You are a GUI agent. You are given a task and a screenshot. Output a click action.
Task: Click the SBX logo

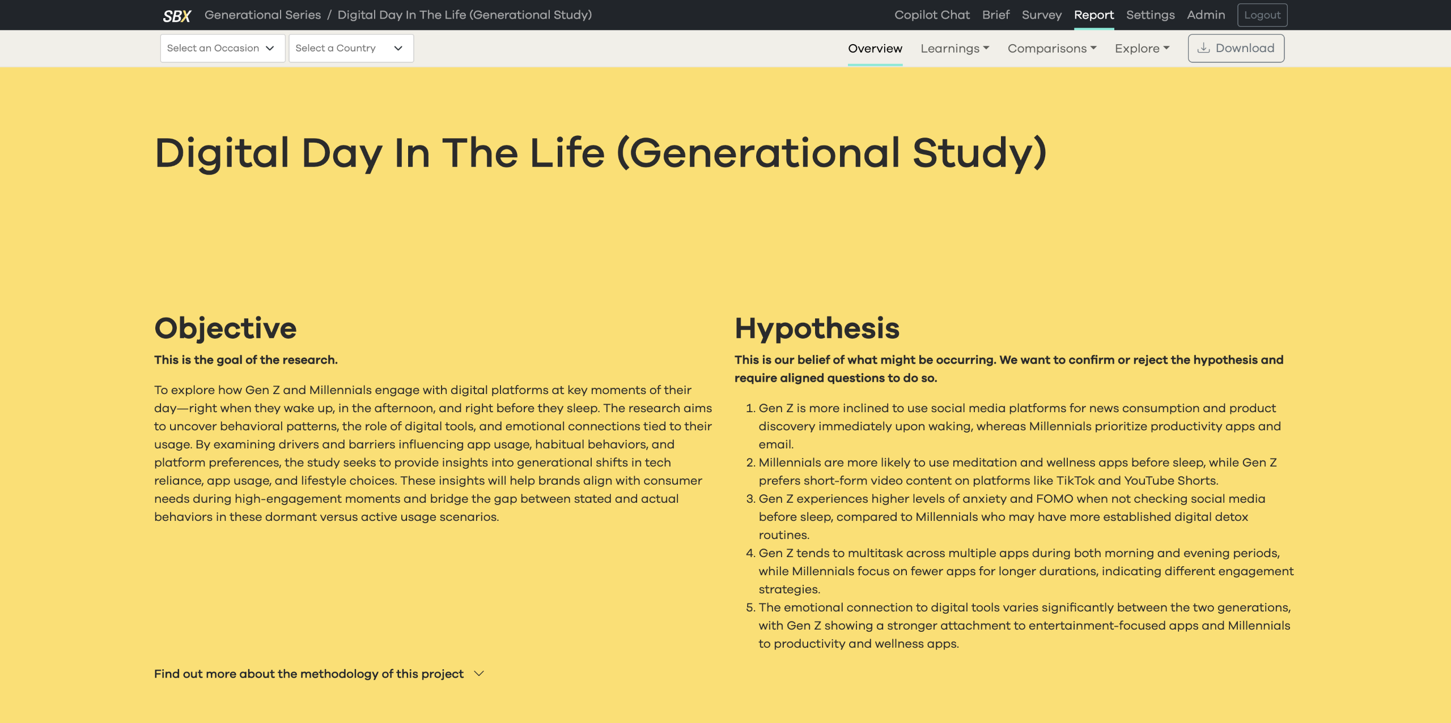(177, 15)
